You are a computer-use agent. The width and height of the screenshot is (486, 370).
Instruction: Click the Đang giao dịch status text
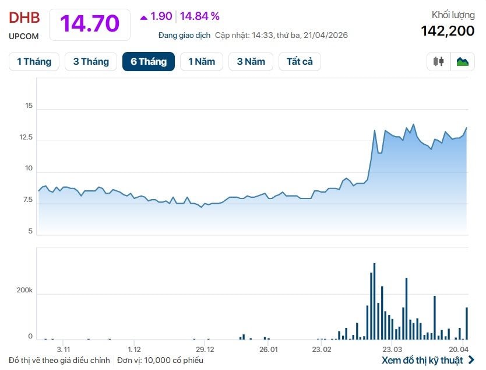[184, 35]
